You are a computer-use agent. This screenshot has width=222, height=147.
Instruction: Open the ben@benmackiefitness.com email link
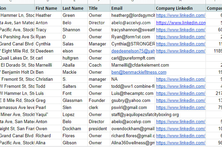click(x=139, y=72)
